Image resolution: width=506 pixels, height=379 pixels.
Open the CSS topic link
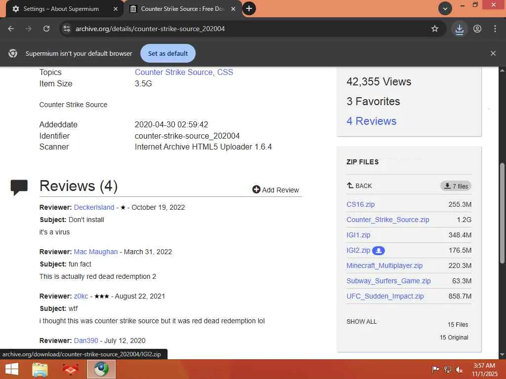pos(225,72)
